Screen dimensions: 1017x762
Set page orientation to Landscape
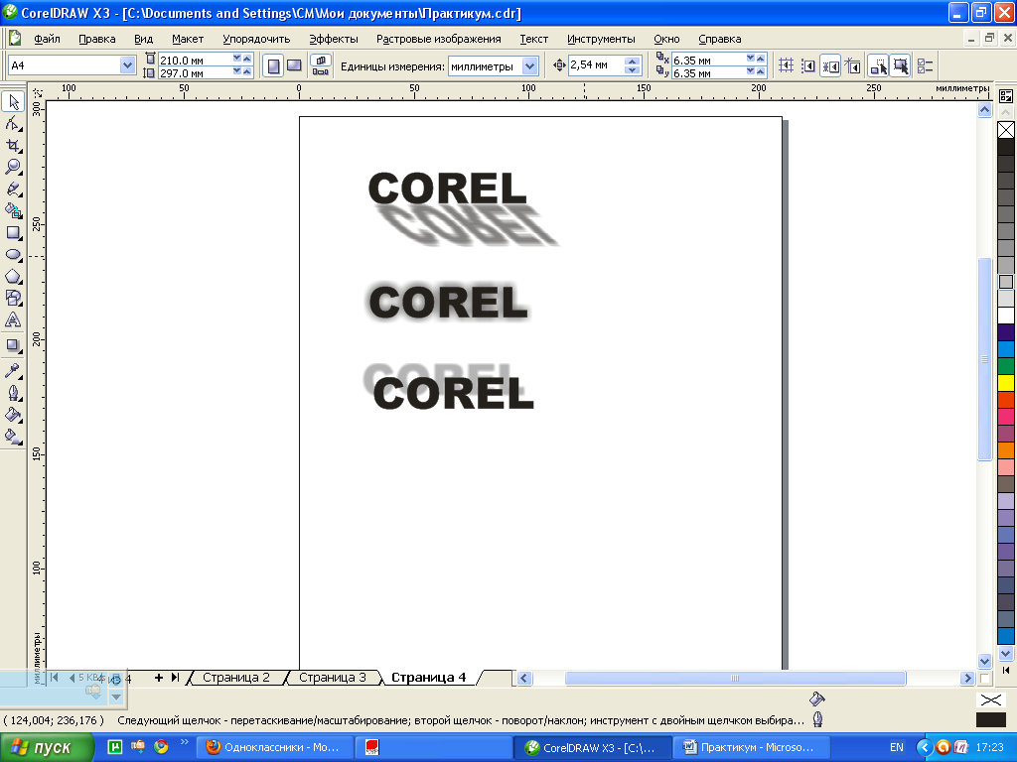[294, 65]
